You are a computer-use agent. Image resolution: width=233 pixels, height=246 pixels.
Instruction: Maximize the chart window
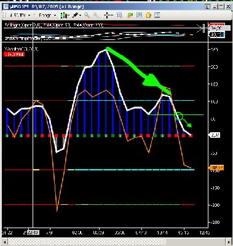[x=221, y=7]
